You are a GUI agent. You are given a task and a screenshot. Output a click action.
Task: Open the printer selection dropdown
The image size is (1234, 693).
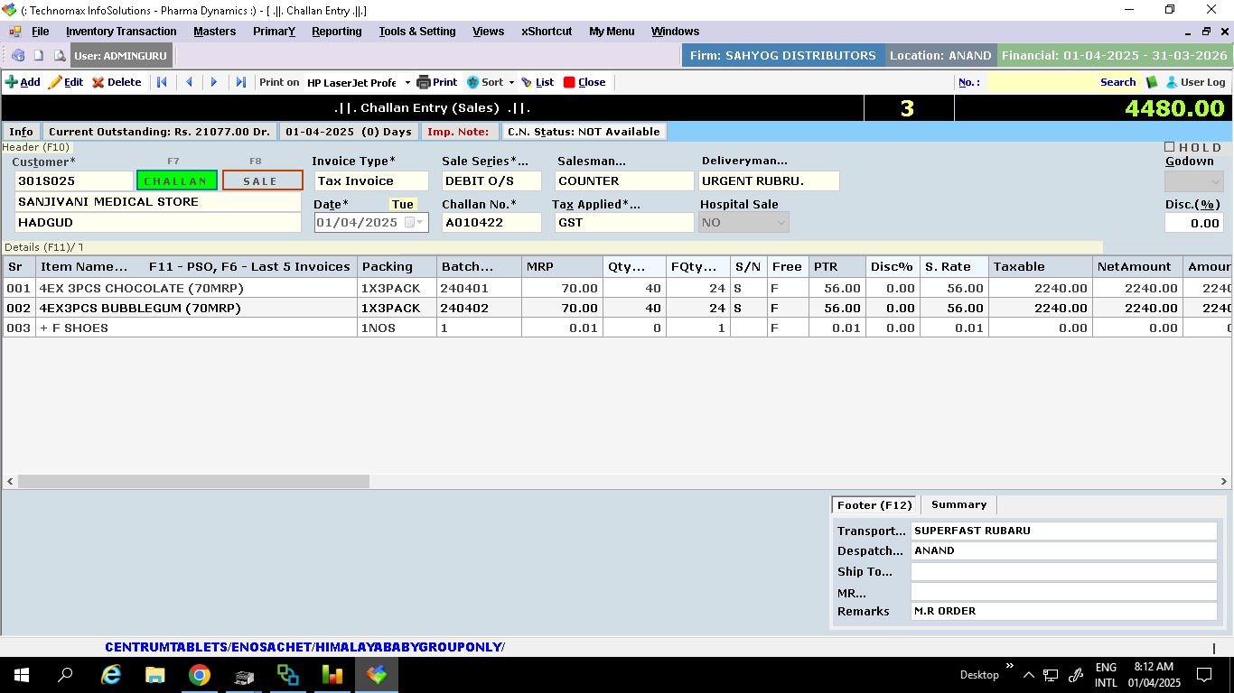(x=407, y=82)
